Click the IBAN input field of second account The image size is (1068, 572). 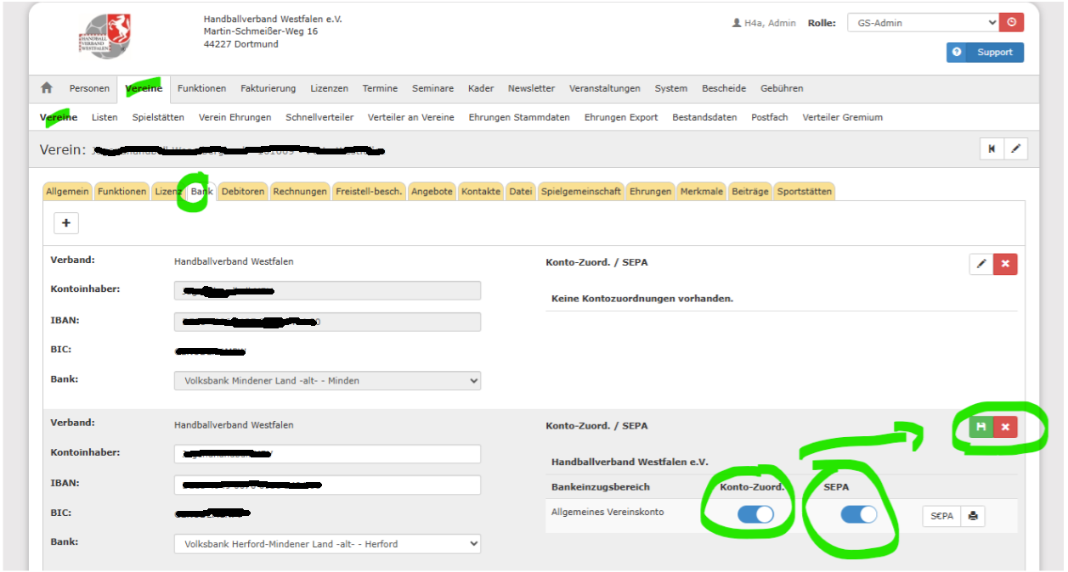click(x=327, y=485)
